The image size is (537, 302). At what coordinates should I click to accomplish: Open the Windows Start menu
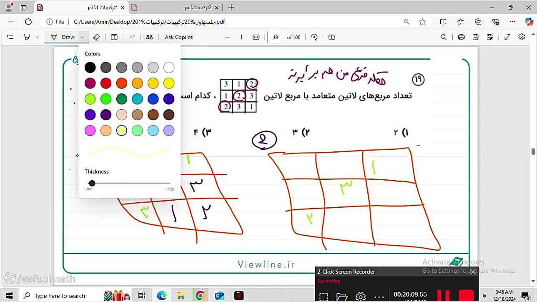coord(9,296)
